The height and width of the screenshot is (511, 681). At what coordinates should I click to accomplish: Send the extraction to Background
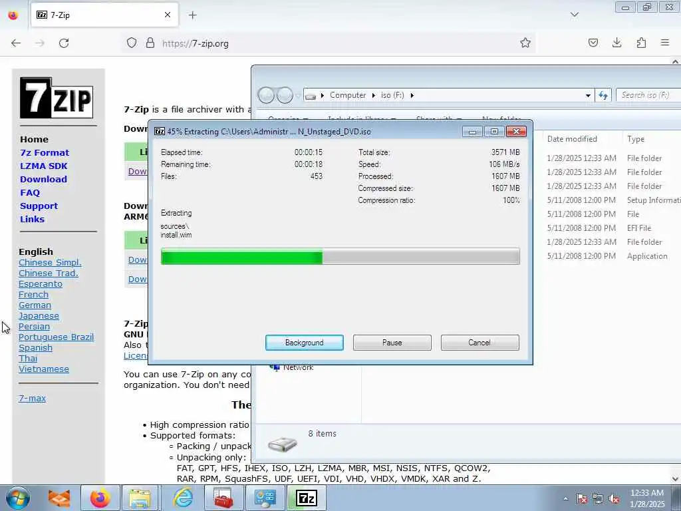pyautogui.click(x=305, y=343)
